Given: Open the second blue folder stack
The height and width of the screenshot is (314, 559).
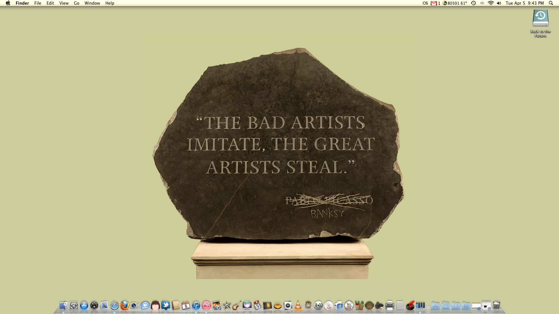Looking at the screenshot, I should (x=445, y=306).
